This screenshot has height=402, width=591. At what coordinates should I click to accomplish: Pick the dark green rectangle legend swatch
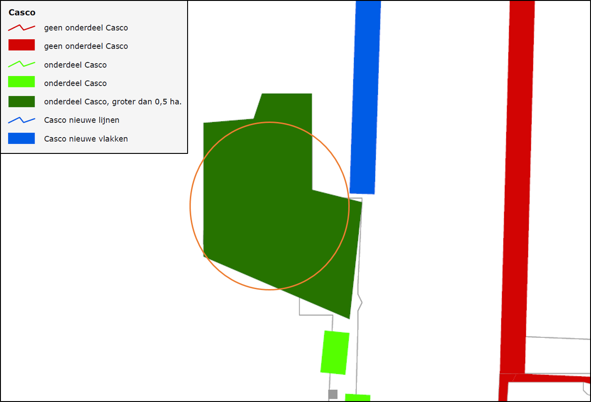point(21,101)
